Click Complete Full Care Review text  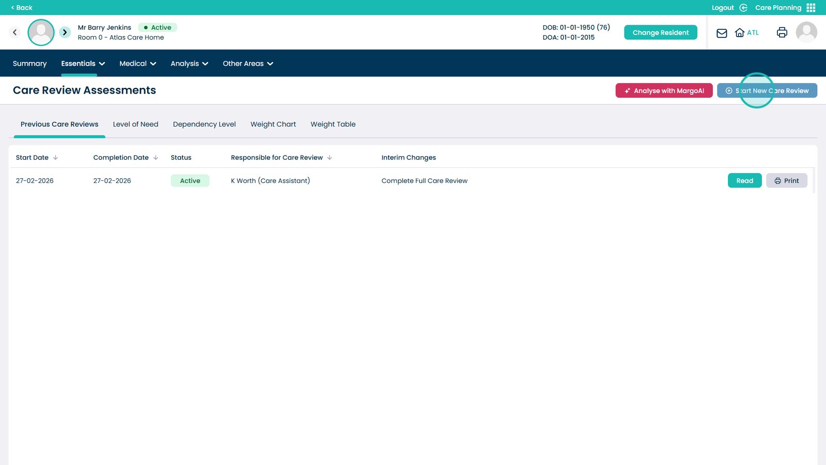[424, 181]
